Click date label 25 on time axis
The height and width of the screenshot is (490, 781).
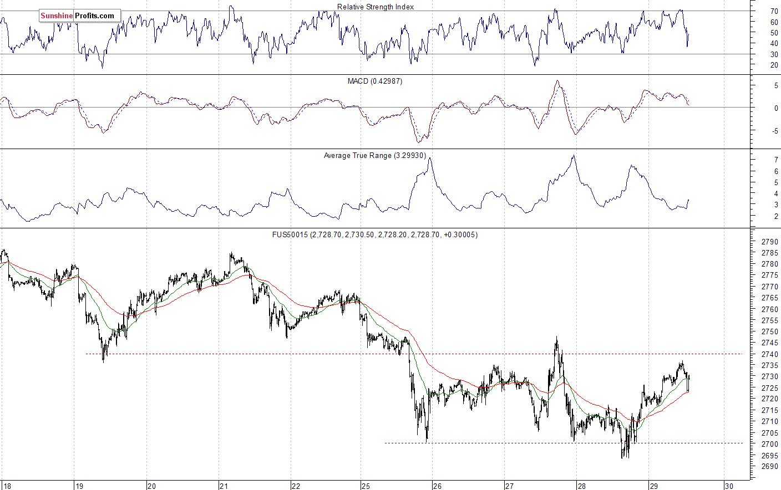pos(366,486)
